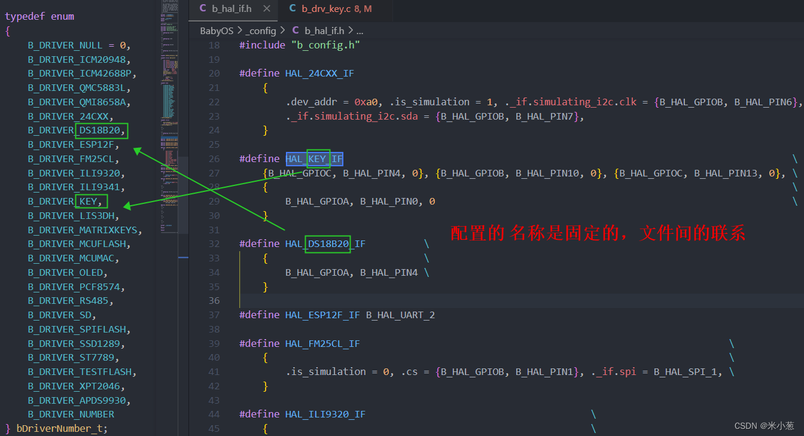The width and height of the screenshot is (804, 436).
Task: Click the minimap code overview
Action: coord(169,117)
